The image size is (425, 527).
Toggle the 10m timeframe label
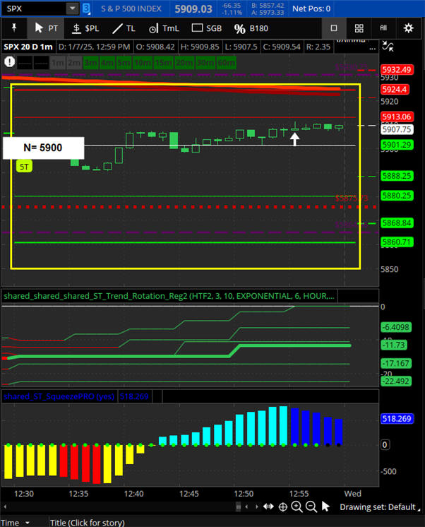(142, 63)
